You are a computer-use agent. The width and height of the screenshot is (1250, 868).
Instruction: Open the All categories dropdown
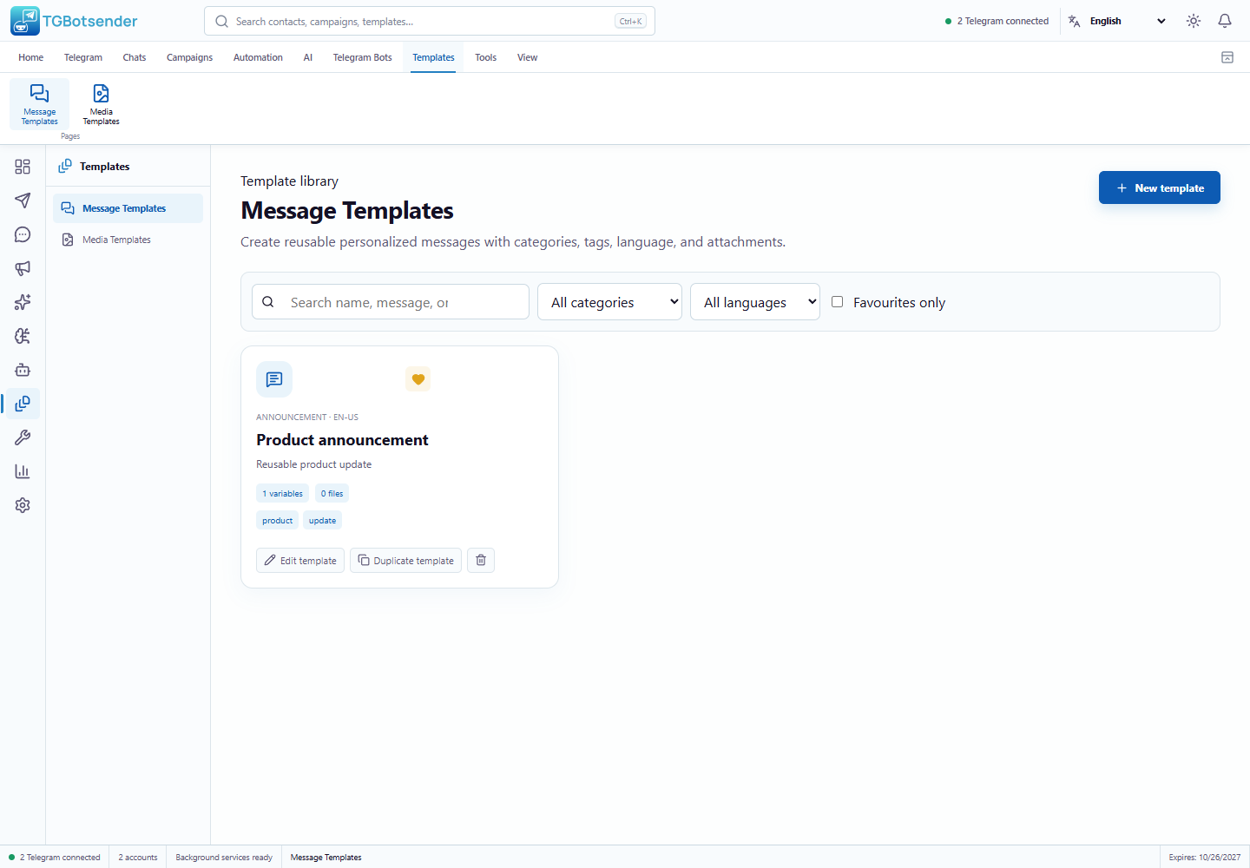tap(609, 302)
